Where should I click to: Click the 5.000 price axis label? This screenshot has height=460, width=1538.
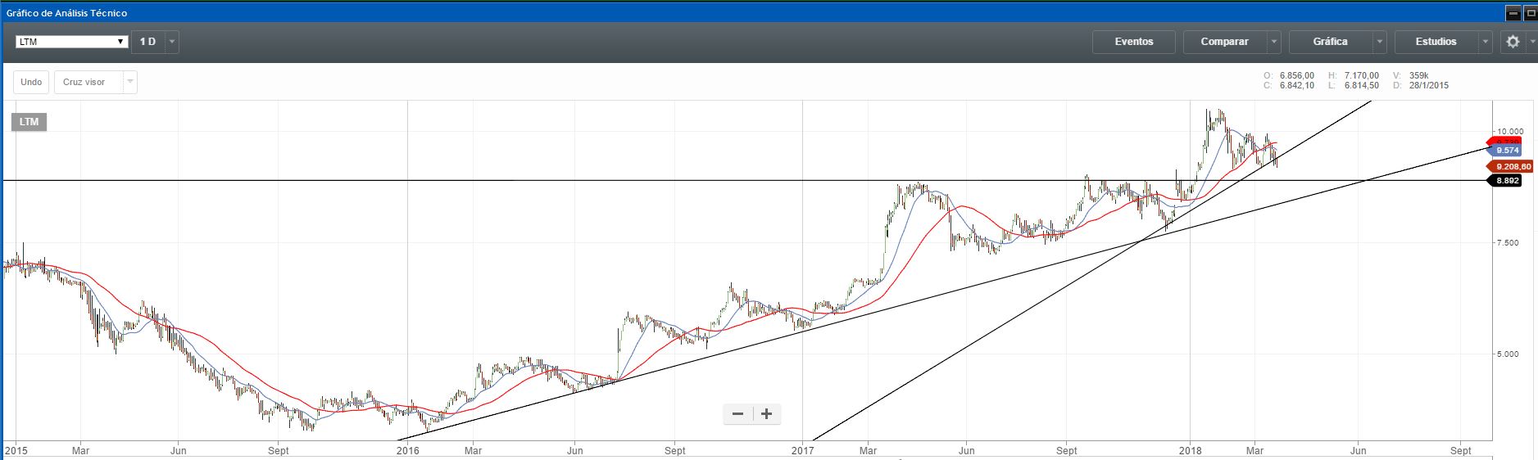tap(1508, 354)
